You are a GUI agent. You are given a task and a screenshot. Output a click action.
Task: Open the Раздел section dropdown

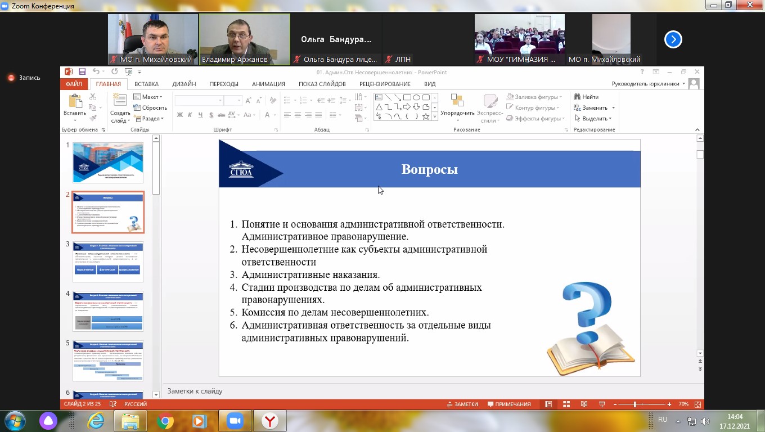click(x=148, y=119)
